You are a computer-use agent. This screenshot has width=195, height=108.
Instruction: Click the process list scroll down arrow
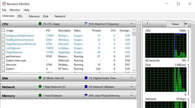(x=134, y=70)
